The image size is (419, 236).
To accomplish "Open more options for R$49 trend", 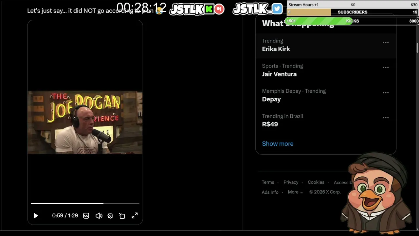I will tap(386, 118).
